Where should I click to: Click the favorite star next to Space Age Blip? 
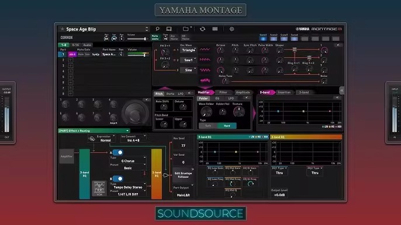point(62,29)
